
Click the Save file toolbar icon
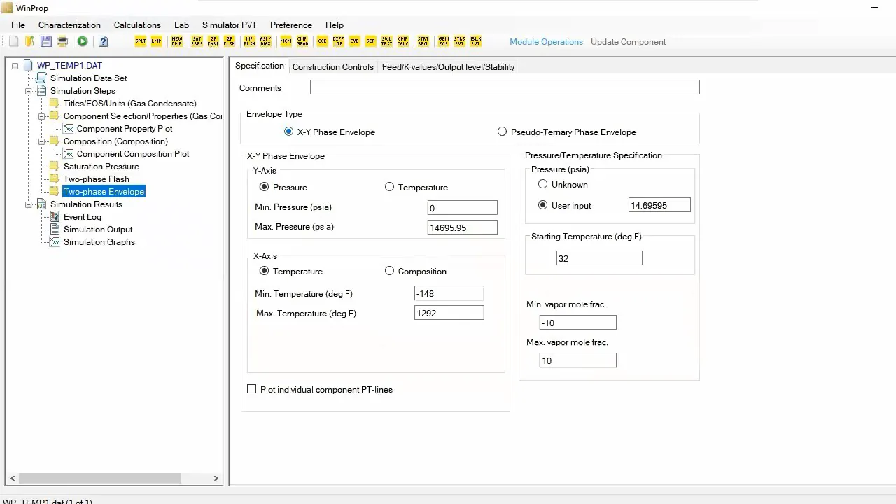point(46,42)
